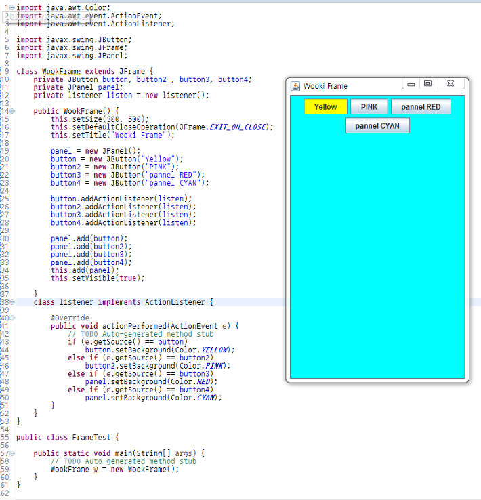Collapse the import block fold marker at line 1
Viewport: 481px width, 500px height.
[12, 7]
